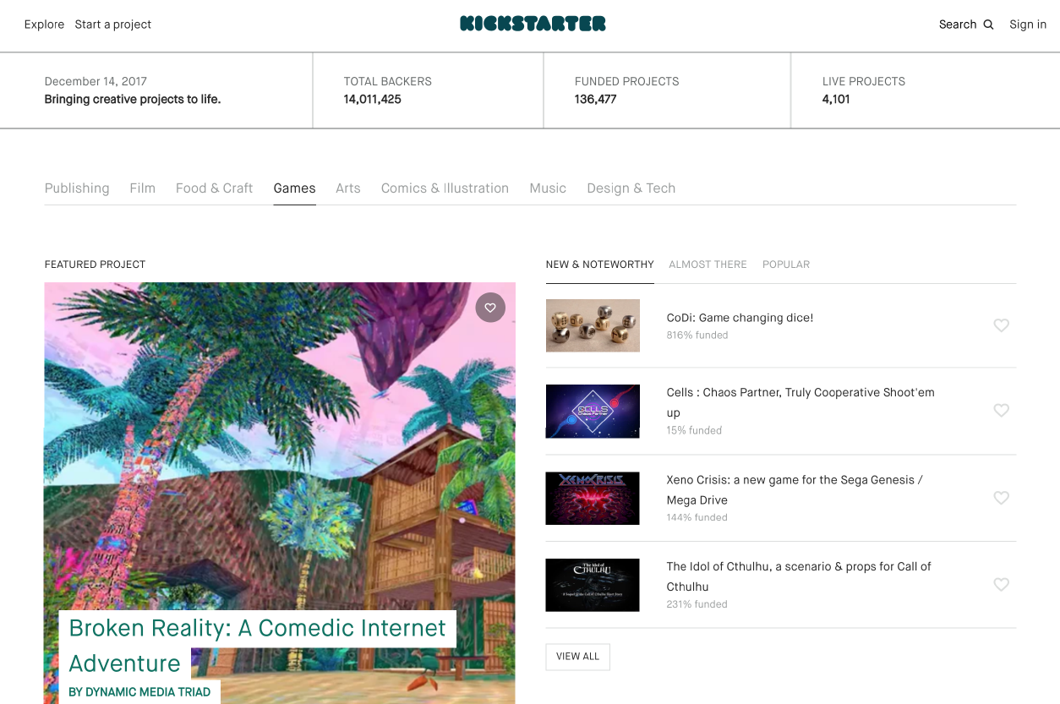Click the search magnifier icon

tap(988, 25)
